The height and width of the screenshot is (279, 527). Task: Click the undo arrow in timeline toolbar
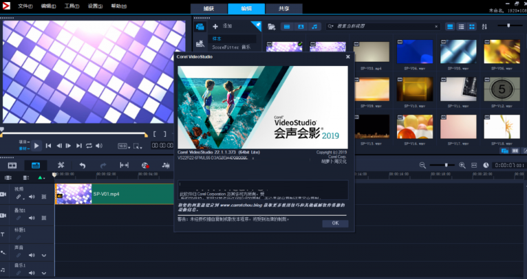coord(83,165)
